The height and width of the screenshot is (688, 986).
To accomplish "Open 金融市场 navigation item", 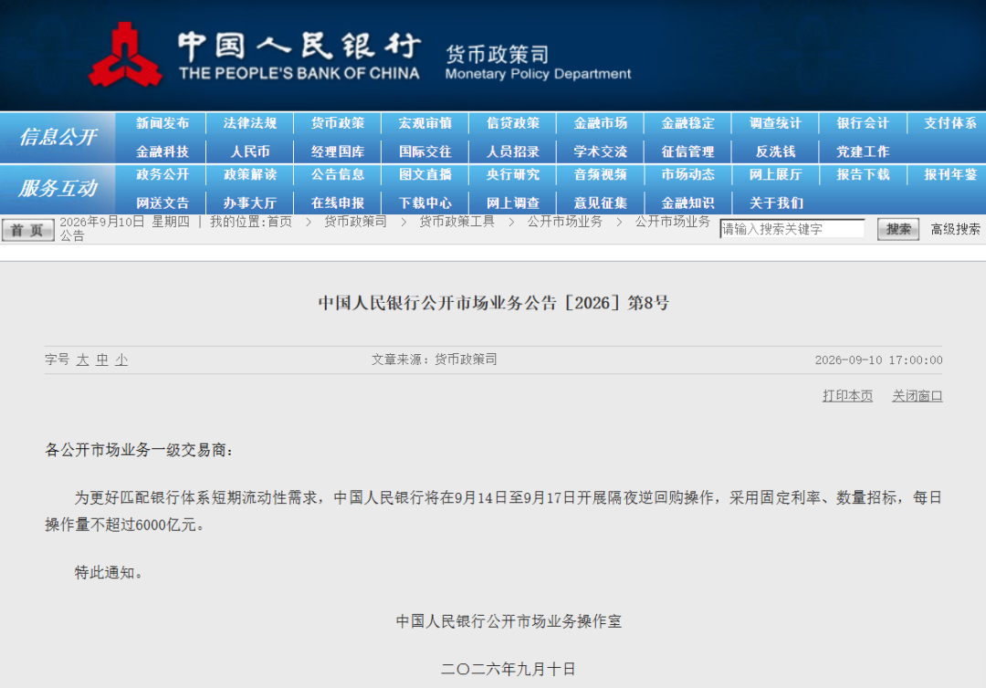I will click(601, 123).
